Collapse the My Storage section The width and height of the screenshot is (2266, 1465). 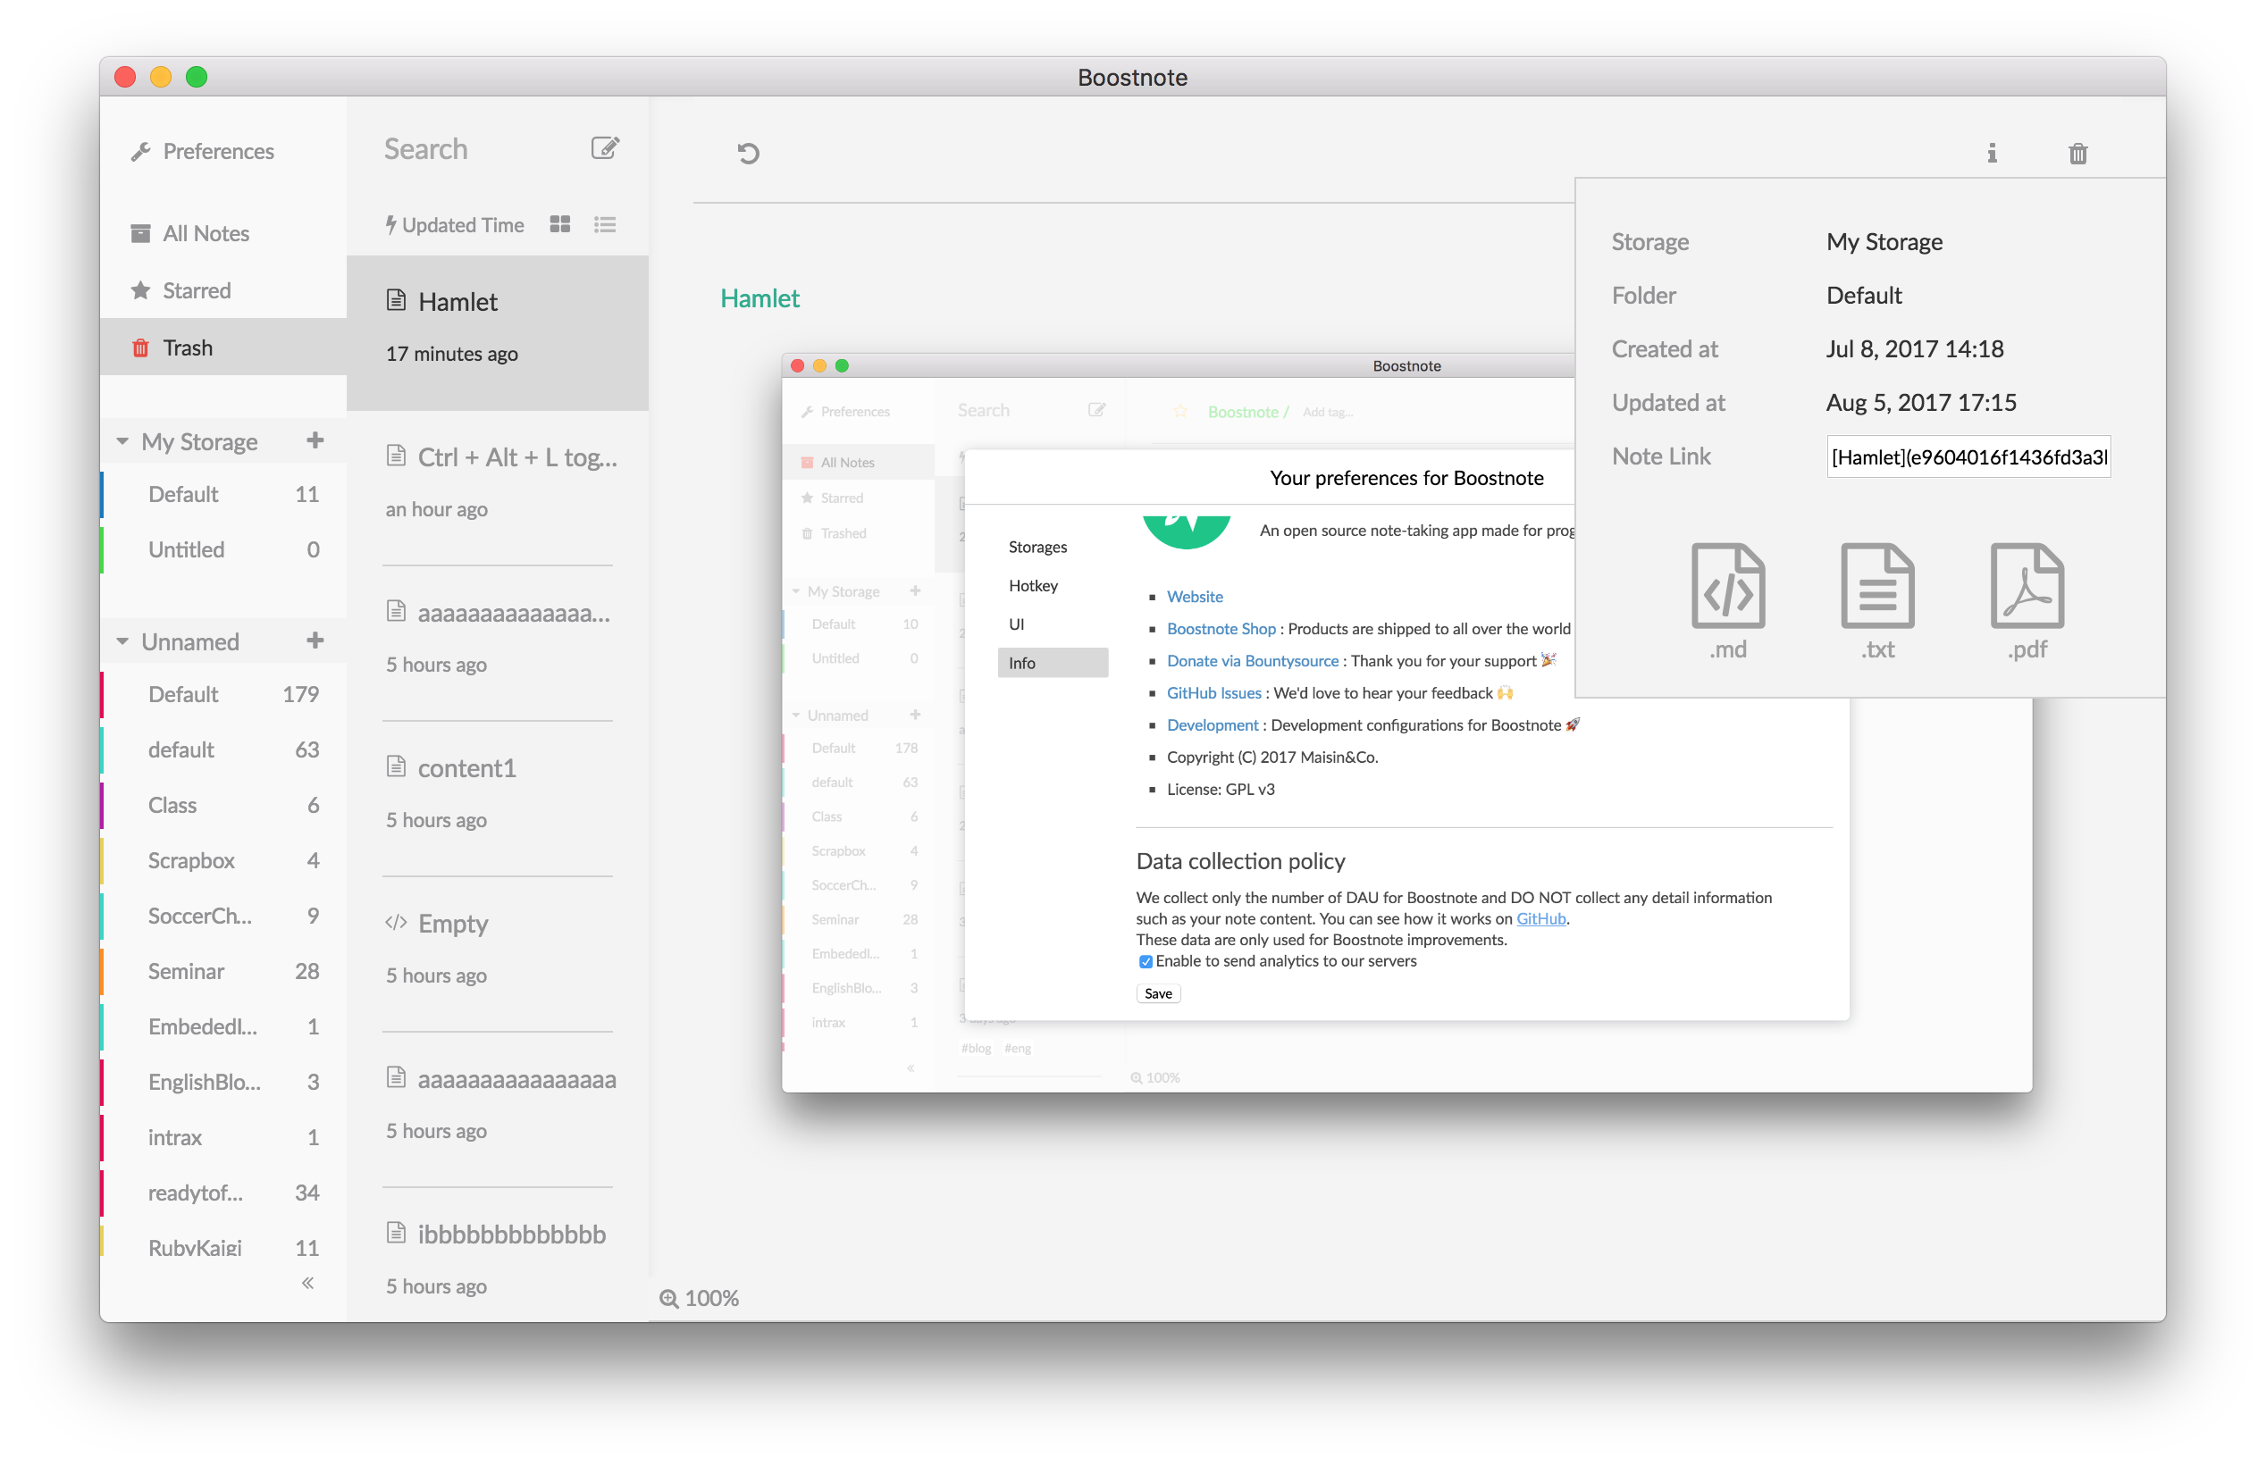(122, 441)
